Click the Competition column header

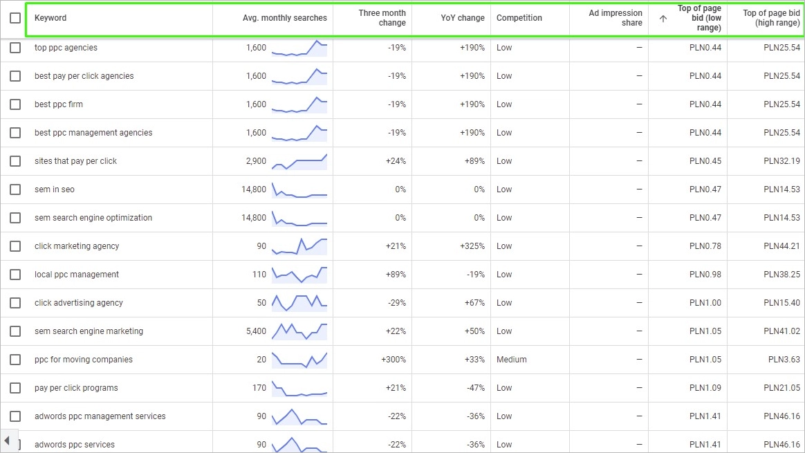tap(519, 18)
